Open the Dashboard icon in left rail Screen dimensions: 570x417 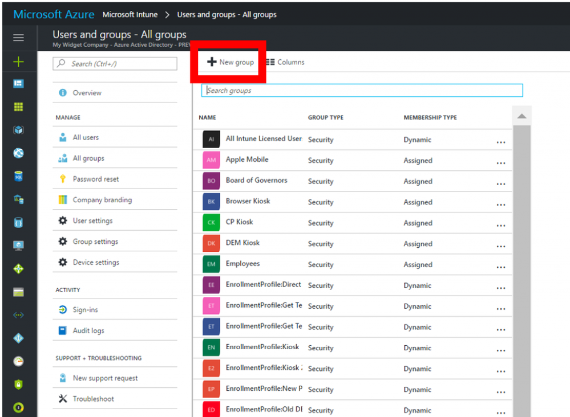(18, 84)
